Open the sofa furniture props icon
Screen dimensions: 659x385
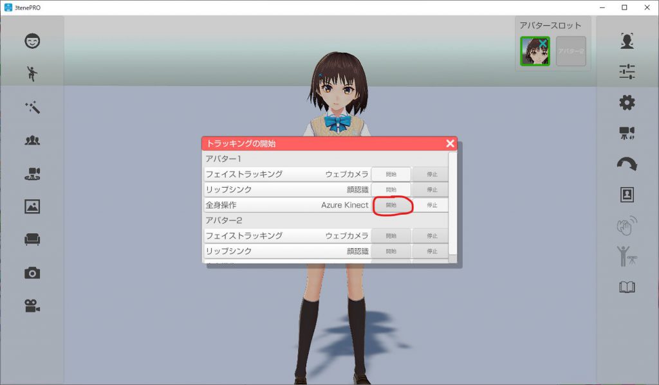[32, 239]
